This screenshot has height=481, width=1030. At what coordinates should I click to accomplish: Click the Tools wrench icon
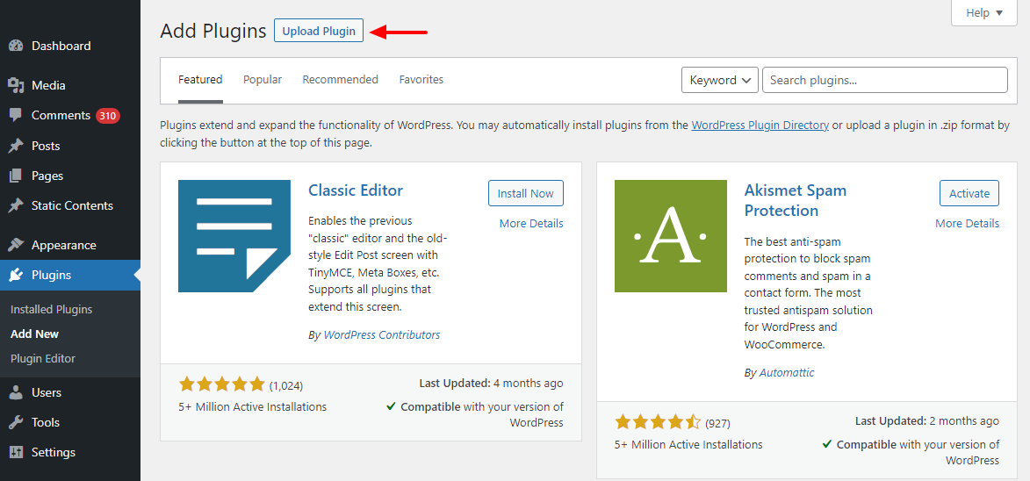pos(15,422)
